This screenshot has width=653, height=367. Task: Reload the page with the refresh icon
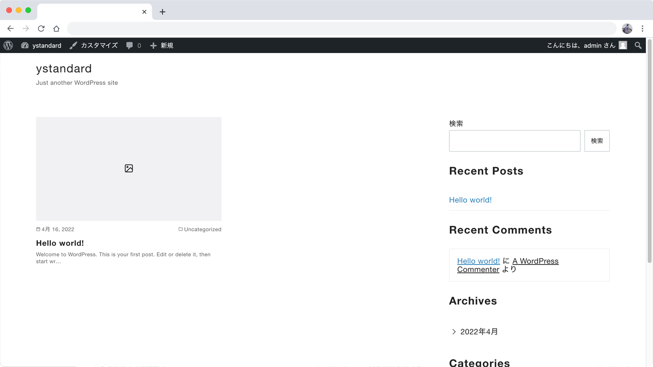point(41,29)
